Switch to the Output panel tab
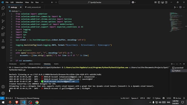The height and width of the screenshot is (105, 187). coord(23,64)
